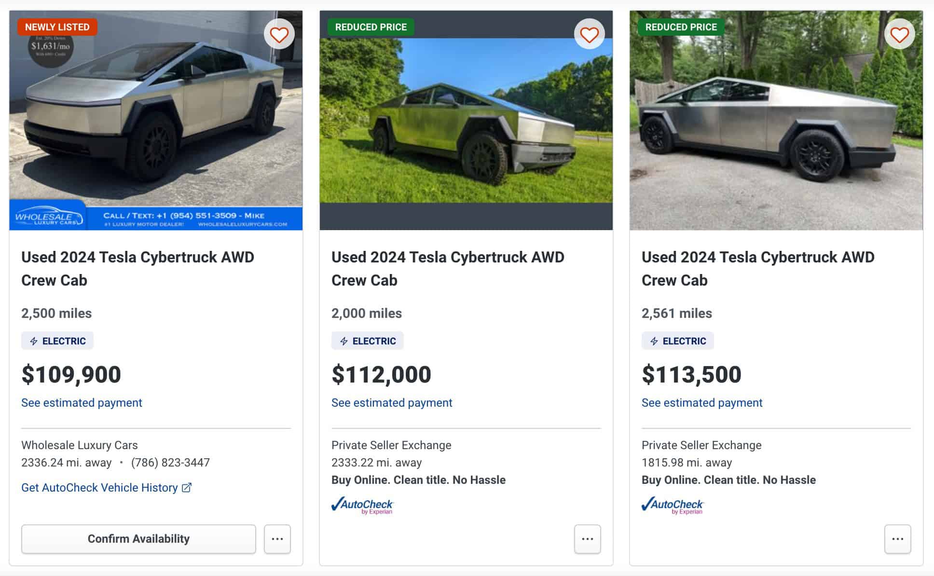This screenshot has width=934, height=576.
Task: Toggle the heart on the newly listed truck
Action: (x=279, y=34)
